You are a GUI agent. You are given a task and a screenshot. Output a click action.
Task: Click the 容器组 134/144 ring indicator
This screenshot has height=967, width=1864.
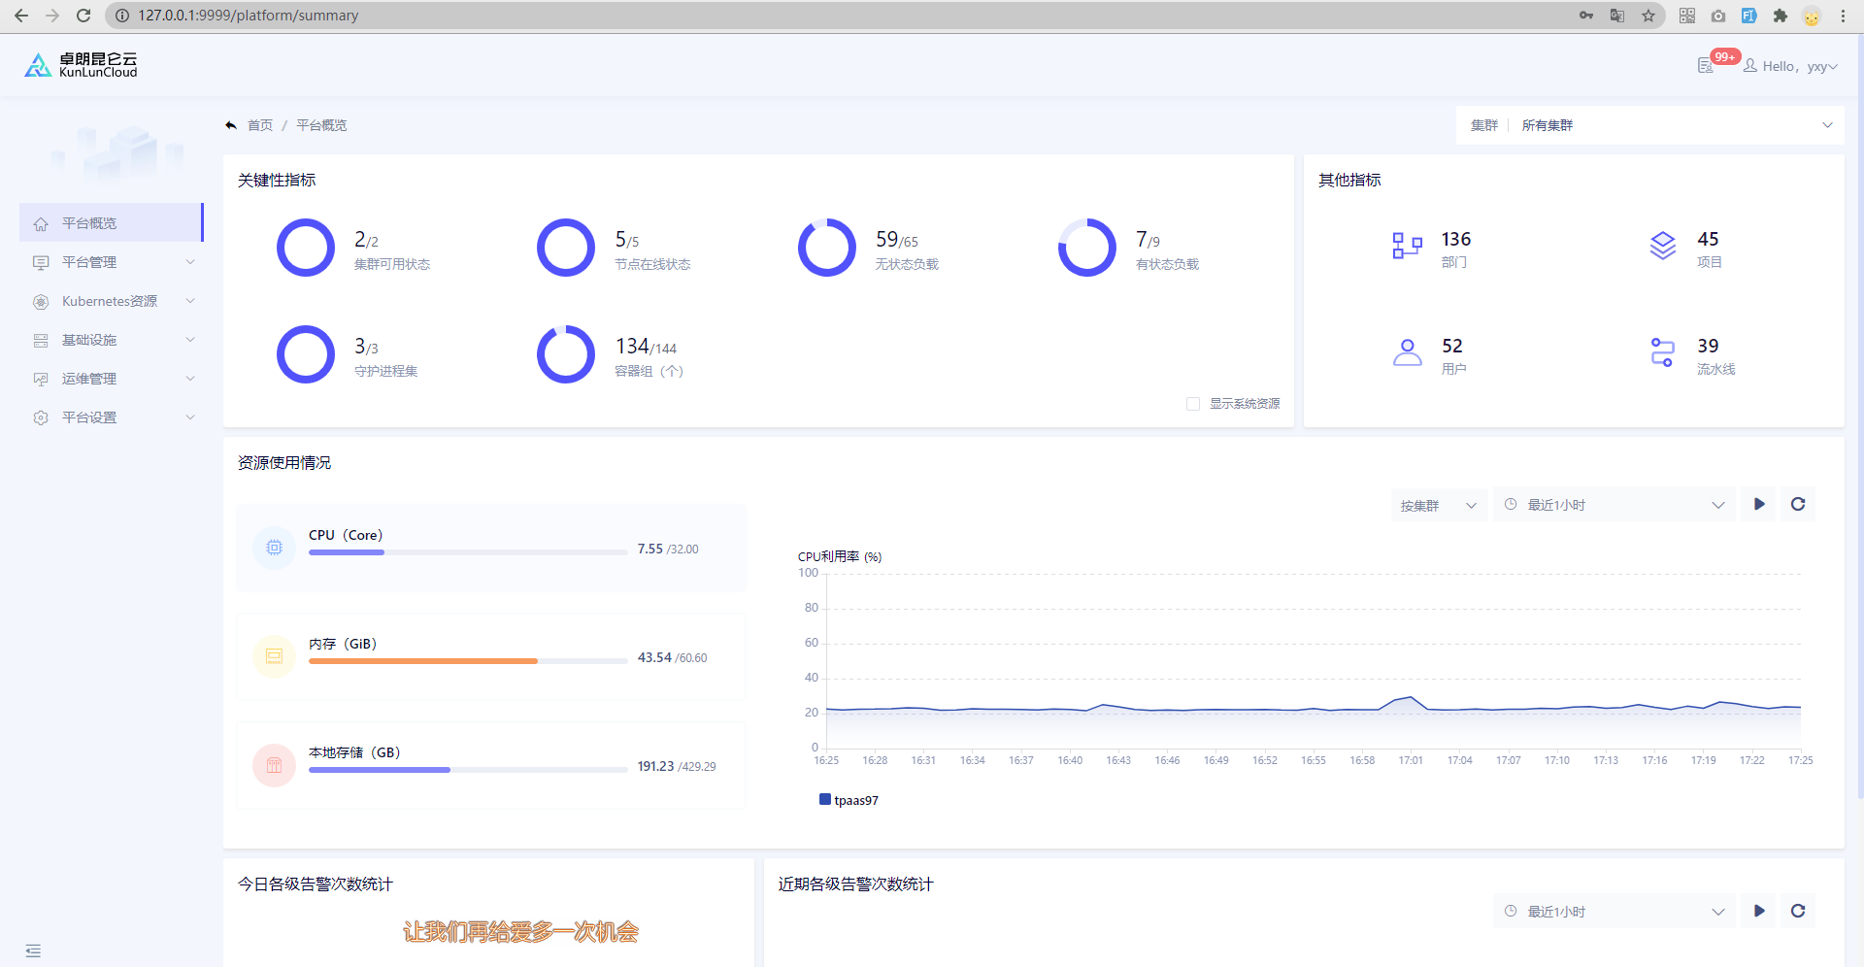pos(566,354)
